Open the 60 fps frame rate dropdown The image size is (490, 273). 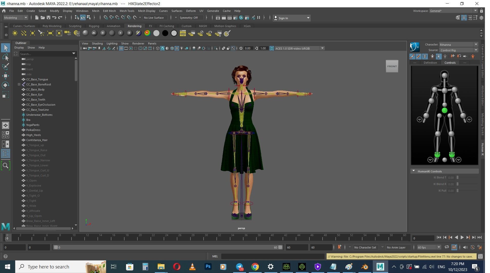(x=429, y=247)
